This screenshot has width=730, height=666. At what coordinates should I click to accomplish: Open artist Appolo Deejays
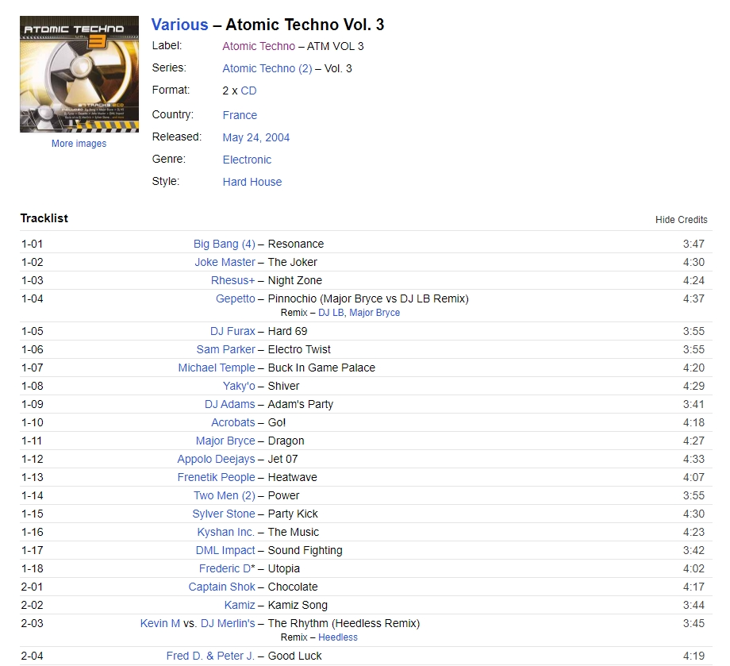[216, 459]
